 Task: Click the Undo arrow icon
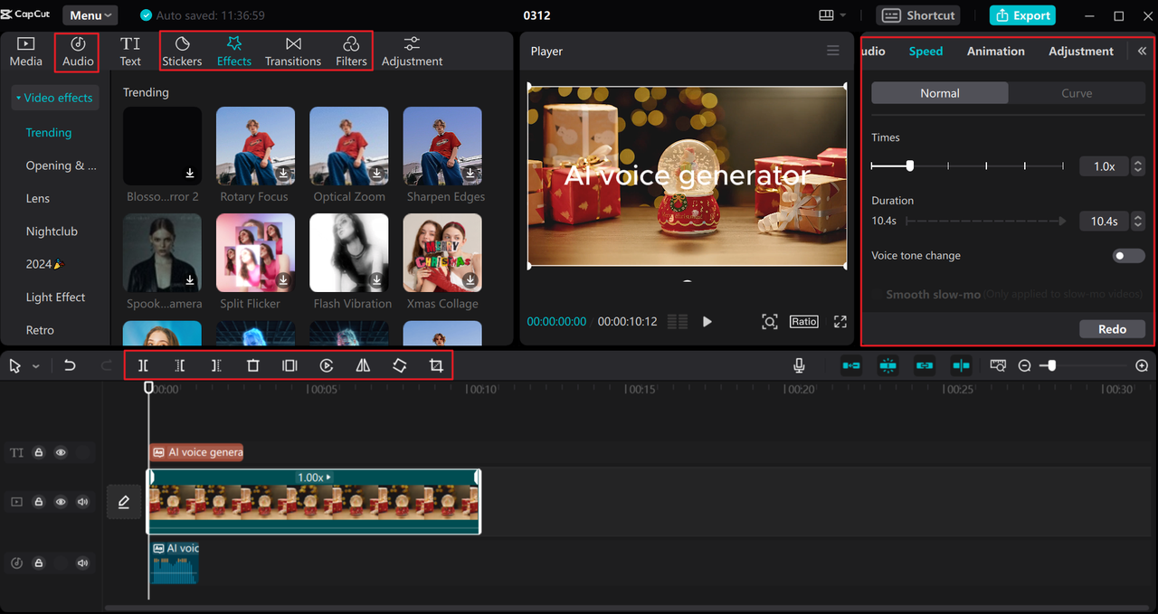coord(70,365)
